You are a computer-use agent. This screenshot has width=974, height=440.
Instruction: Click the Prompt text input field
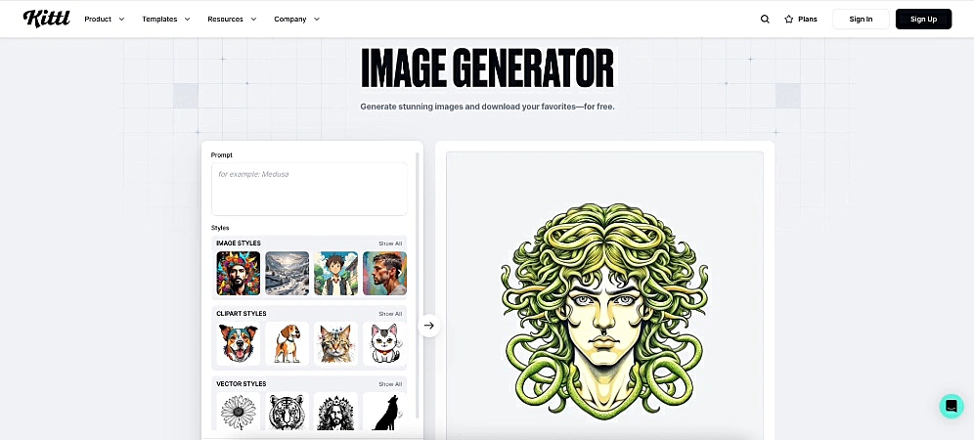click(309, 189)
